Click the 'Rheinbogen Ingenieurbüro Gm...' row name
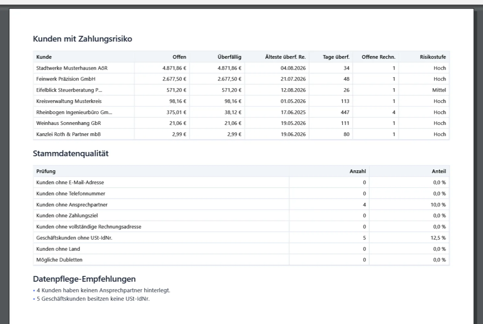This screenshot has width=483, height=324. 74,112
